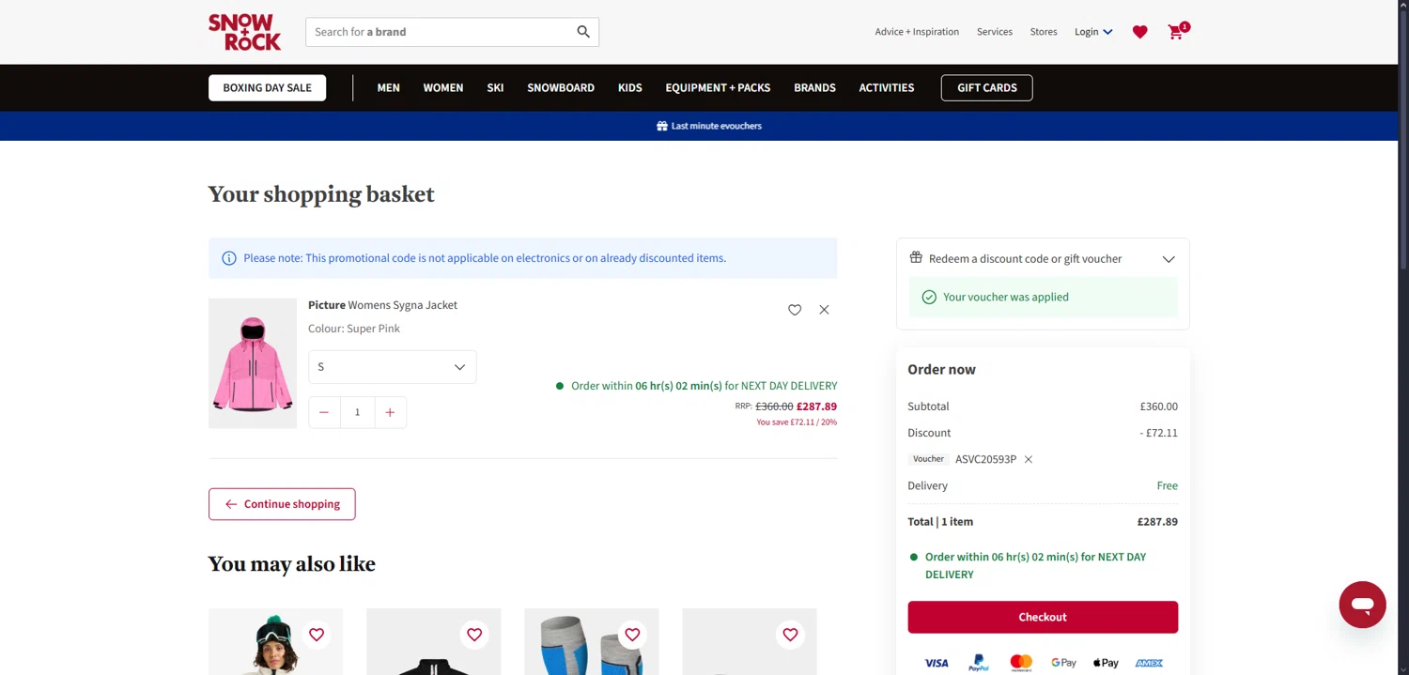This screenshot has width=1409, height=675.
Task: Click the 'You save £72.11 / 20%' text
Action: tap(797, 422)
